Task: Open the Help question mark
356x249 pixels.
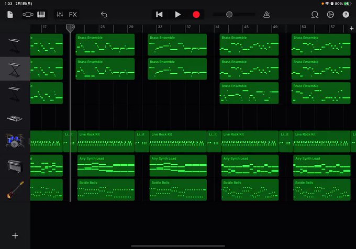Action: tap(346, 15)
